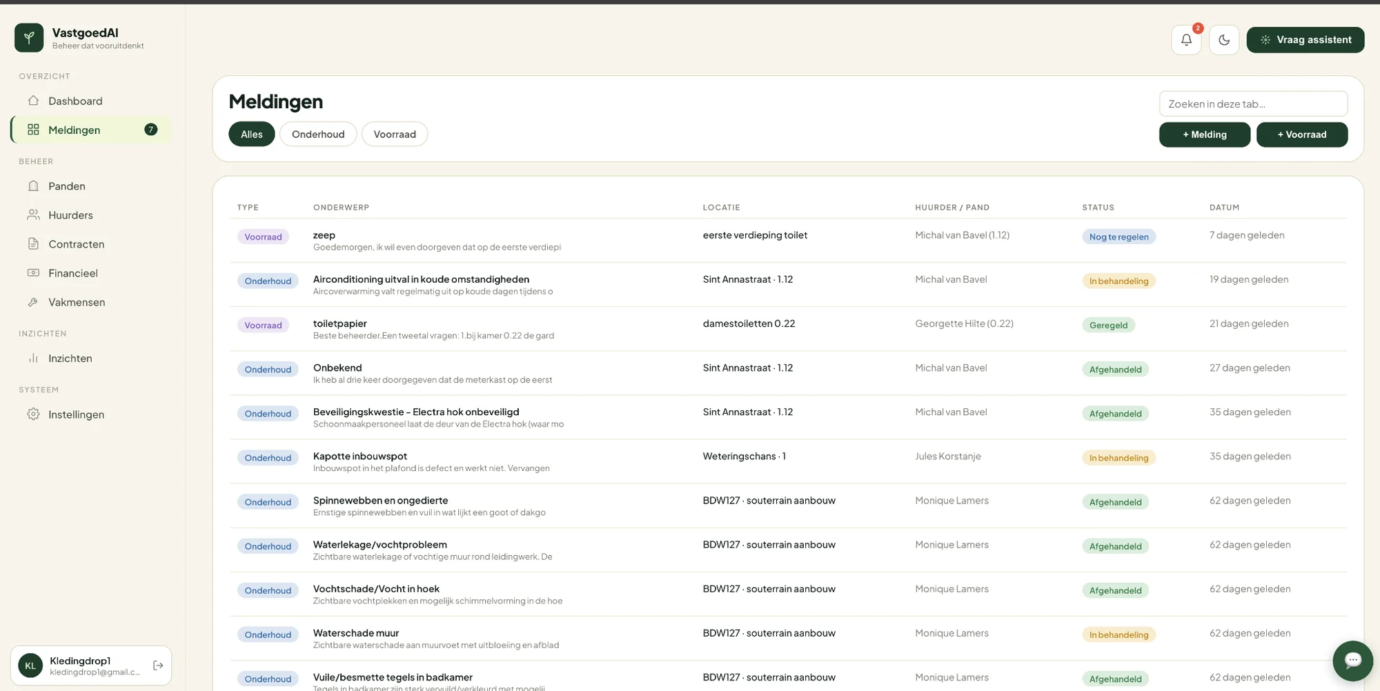This screenshot has height=691, width=1380.
Task: Click Jules Korstanje tenant cell
Action: pyautogui.click(x=948, y=456)
